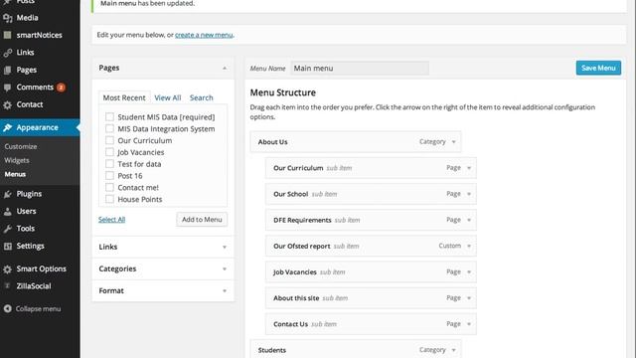The height and width of the screenshot is (358, 636).
Task: Switch to the Search tab
Action: tap(201, 97)
